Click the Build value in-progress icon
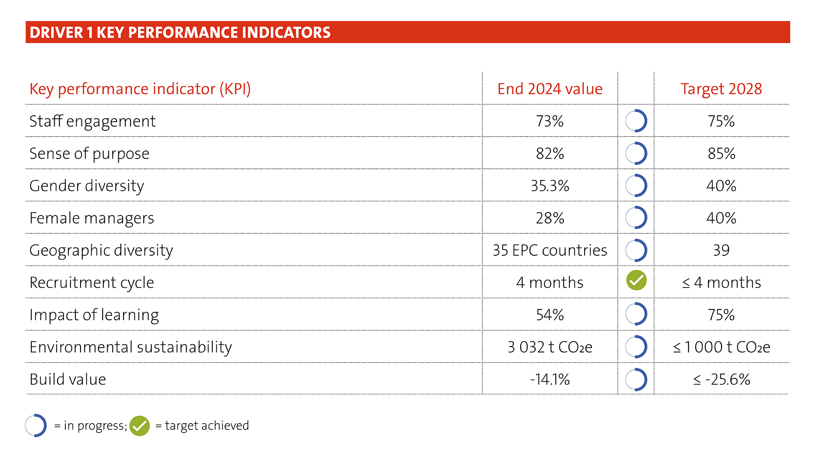 coord(636,379)
